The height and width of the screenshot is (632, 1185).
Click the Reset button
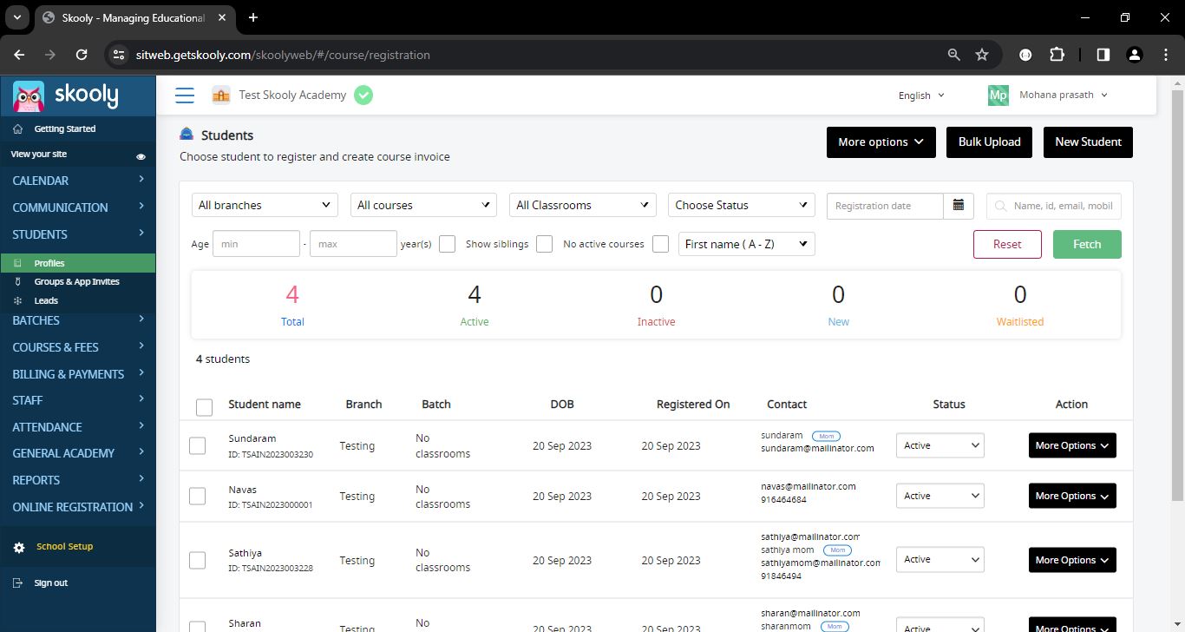click(1007, 244)
